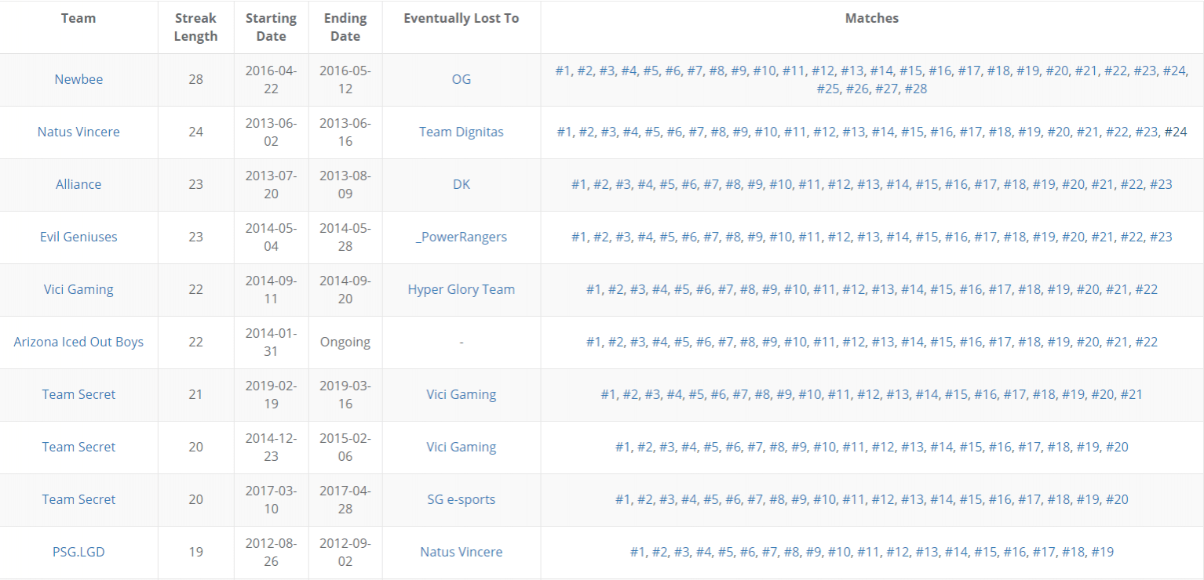The image size is (1204, 580).
Task: Open PSG.LGD team page
Action: click(x=78, y=552)
